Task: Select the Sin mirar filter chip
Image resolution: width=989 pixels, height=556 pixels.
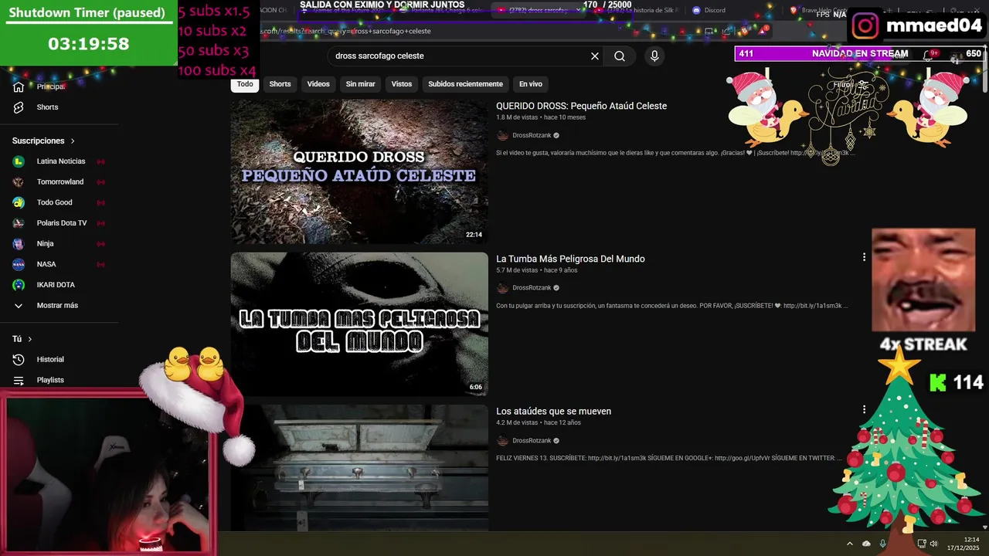Action: coord(360,84)
